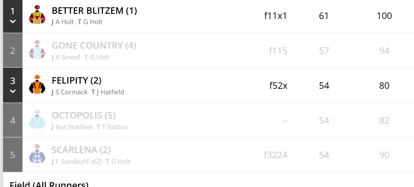
Task: Click Felipity's form figures f52x
Action: tap(278, 85)
